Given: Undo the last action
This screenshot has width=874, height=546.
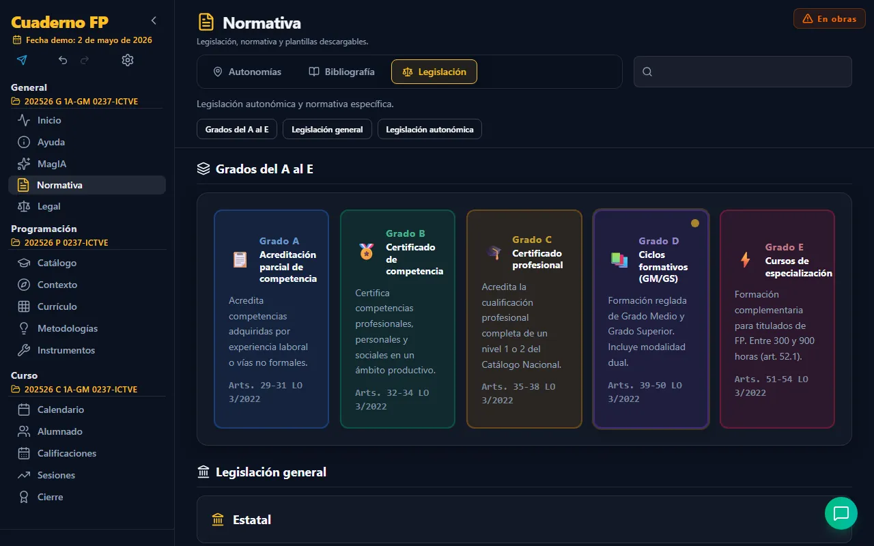Looking at the screenshot, I should (x=63, y=60).
